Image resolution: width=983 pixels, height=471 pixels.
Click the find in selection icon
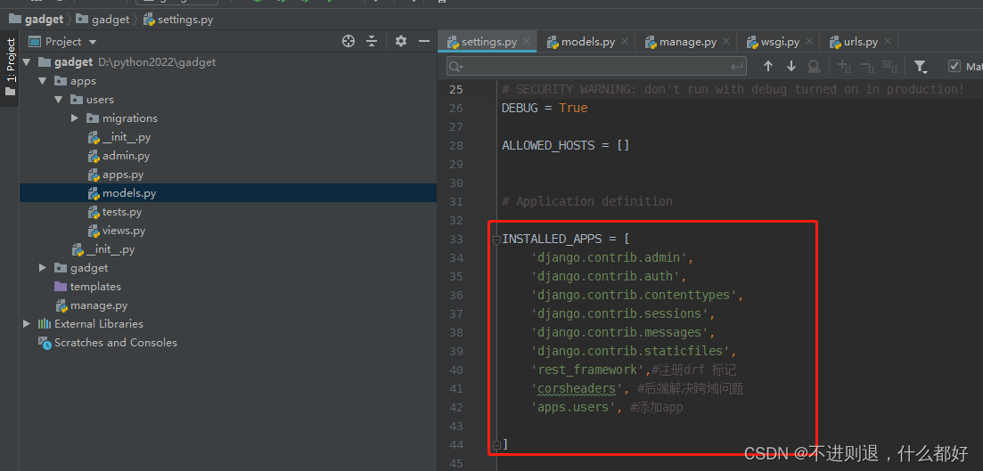(x=814, y=66)
